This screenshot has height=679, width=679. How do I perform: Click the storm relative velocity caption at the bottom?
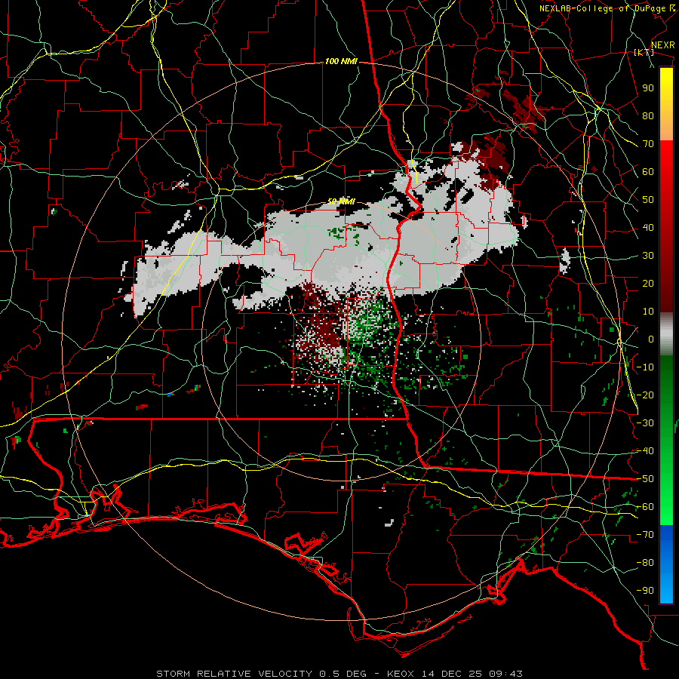click(339, 674)
